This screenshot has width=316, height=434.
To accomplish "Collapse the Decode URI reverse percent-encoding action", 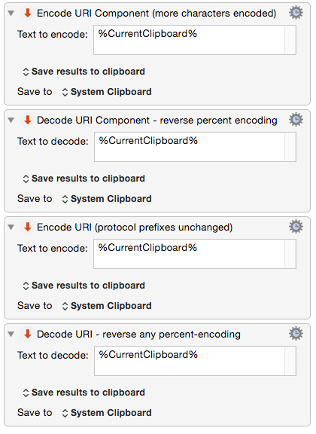I will 11,334.
